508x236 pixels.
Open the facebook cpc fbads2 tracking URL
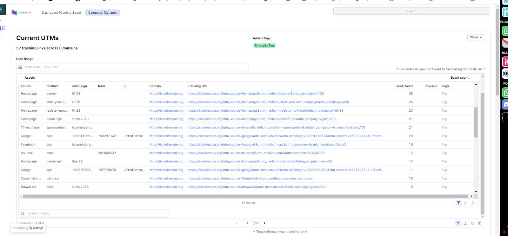click(267, 145)
